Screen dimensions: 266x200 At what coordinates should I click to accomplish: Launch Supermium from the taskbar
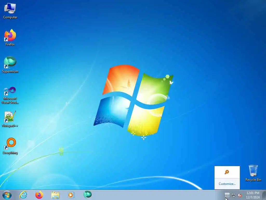point(88,195)
